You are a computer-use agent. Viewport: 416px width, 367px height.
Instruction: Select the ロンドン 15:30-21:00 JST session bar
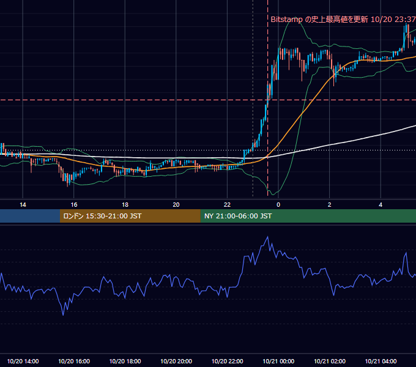click(130, 216)
